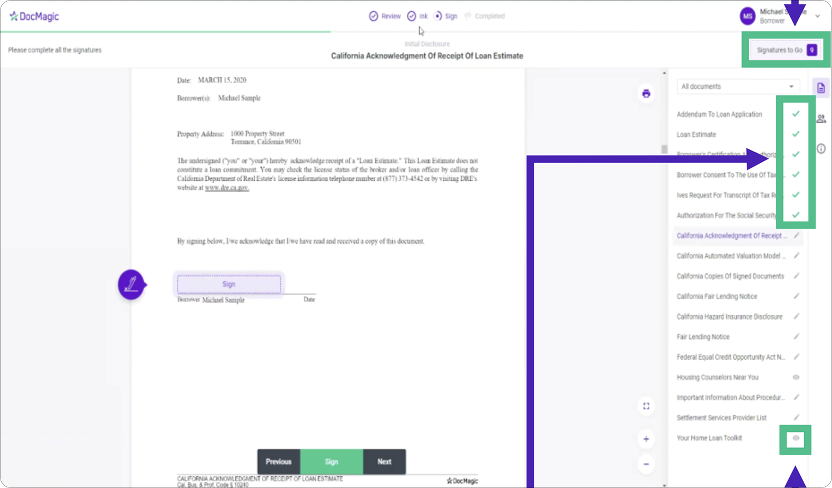
Task: Click eye icon for Housing Counselors Near You
Action: [x=796, y=378]
